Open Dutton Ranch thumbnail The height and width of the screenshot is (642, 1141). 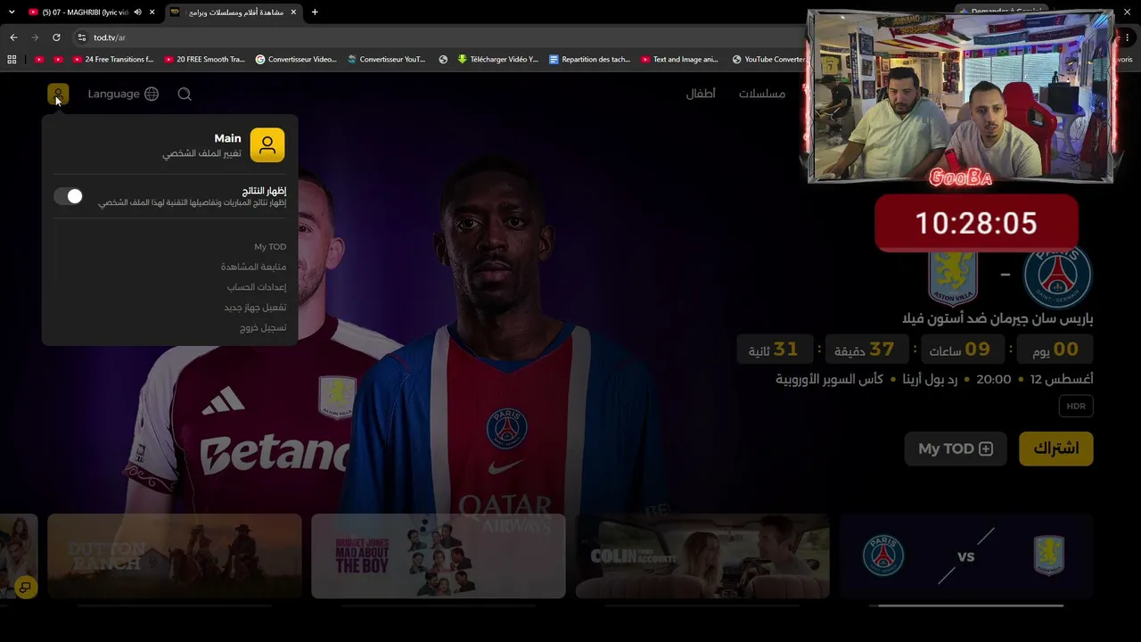[x=175, y=556]
